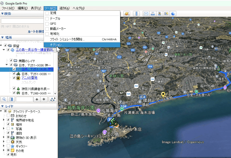Collapse the プライマリ データベース tree node

2,111
